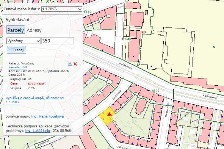Click the green map price label 10540
Image resolution: width=224 pixels, height=149 pixels.
coord(126,39)
